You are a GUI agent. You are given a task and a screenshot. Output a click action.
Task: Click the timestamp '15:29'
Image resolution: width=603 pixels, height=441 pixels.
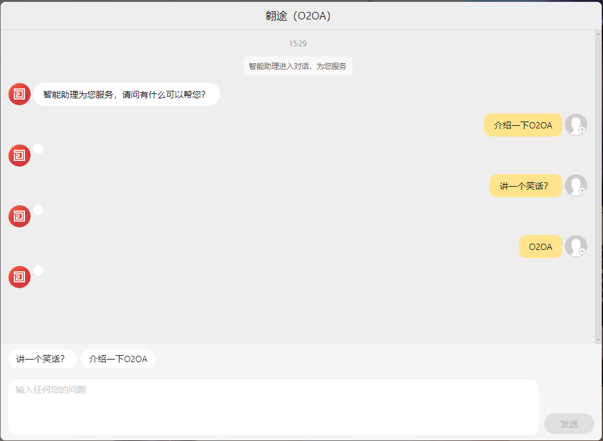297,43
